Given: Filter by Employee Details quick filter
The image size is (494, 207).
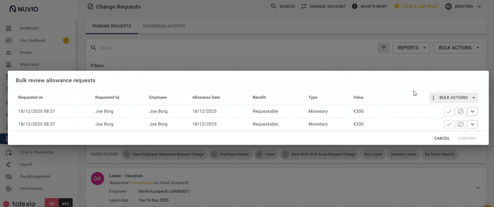Looking at the screenshot, I should tap(231, 154).
